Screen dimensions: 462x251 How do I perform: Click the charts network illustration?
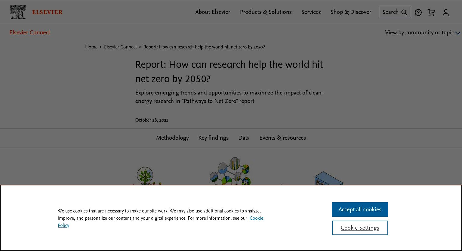click(x=230, y=171)
